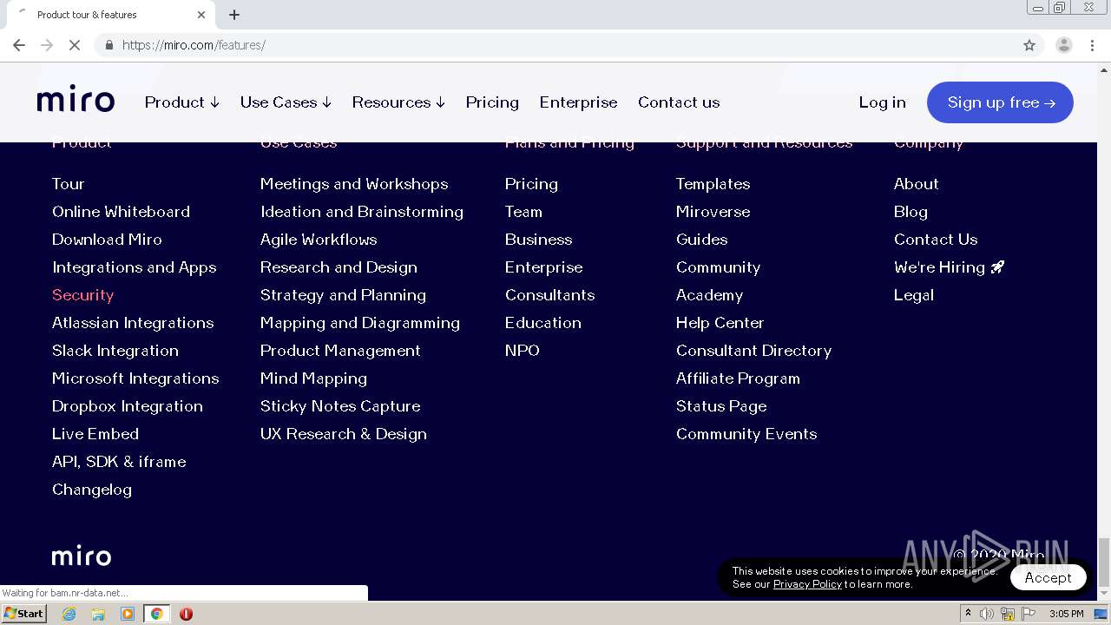Open the Windows Start menu
The image size is (1111, 625).
pyautogui.click(x=24, y=614)
